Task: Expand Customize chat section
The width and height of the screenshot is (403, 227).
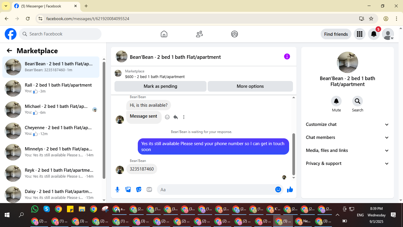Action: click(348, 124)
